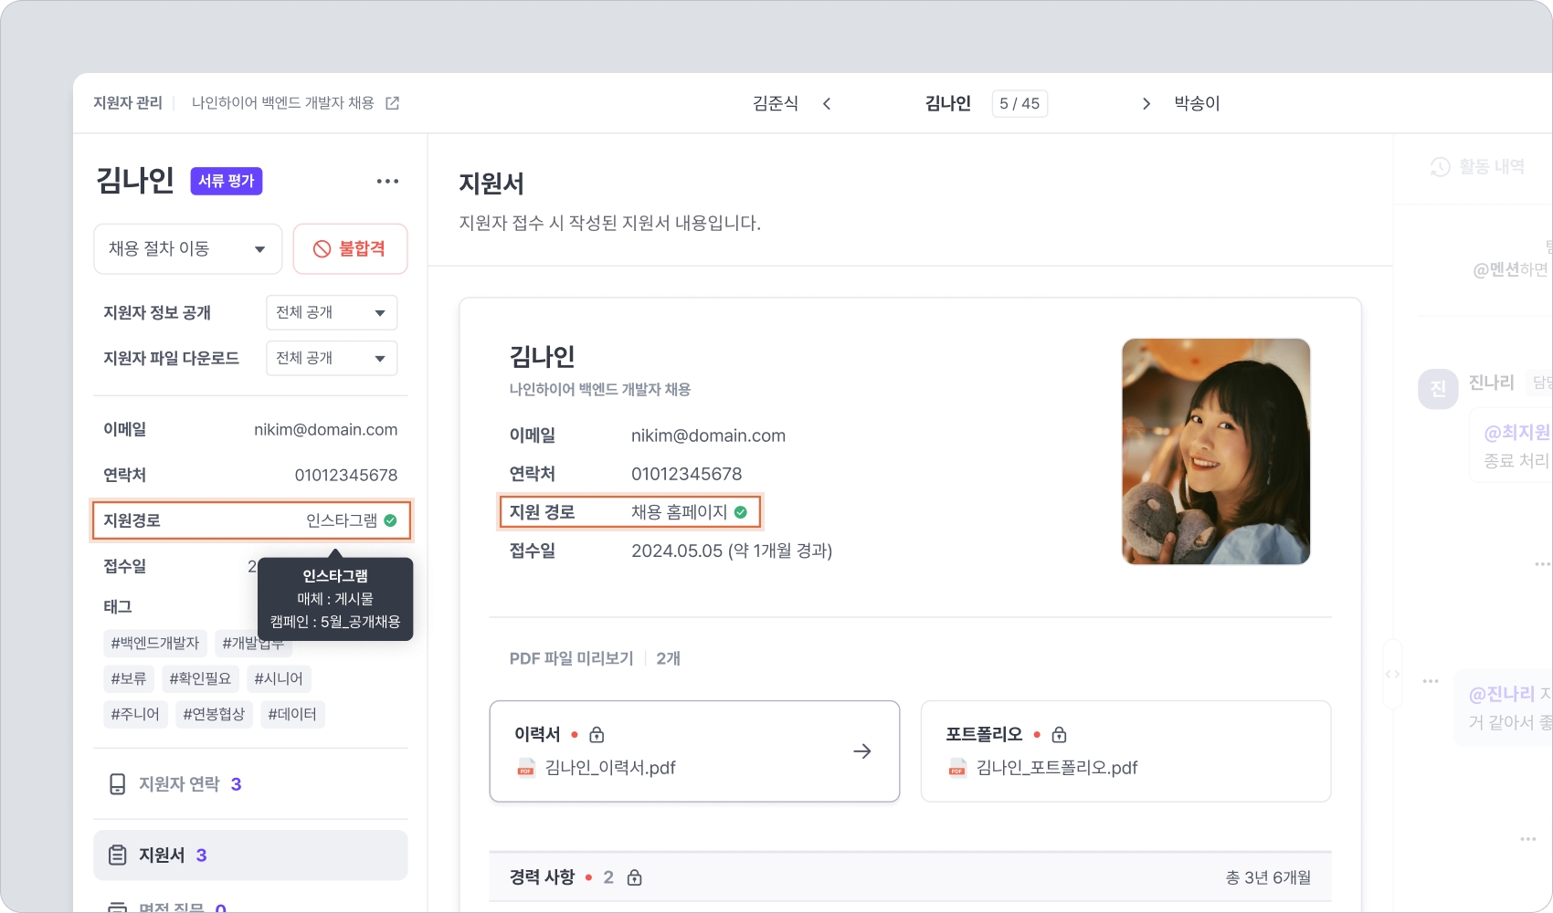The height and width of the screenshot is (913, 1553).
Task: Click the PDF 파일 미리보기 label
Action: coord(572,658)
